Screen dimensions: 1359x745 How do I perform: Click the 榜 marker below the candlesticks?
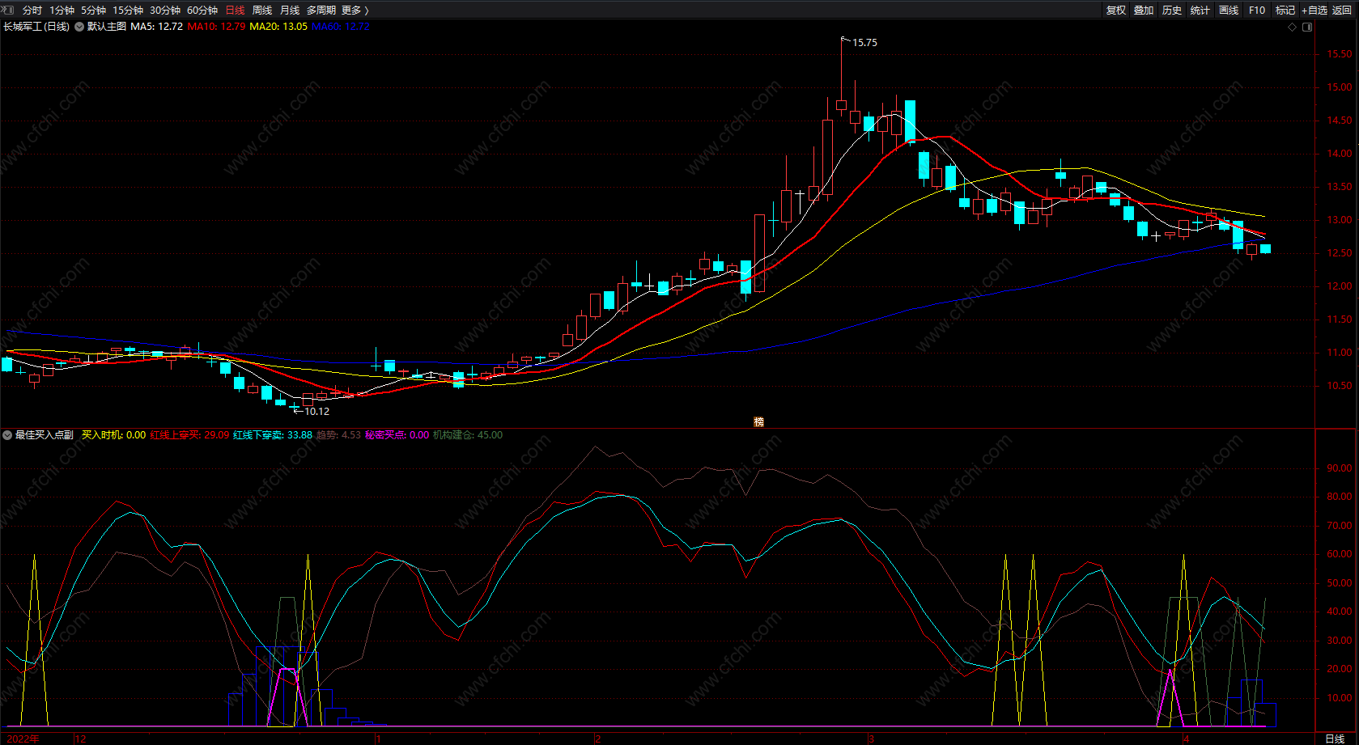[758, 421]
